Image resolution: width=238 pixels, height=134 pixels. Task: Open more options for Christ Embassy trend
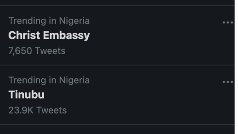tap(228, 22)
